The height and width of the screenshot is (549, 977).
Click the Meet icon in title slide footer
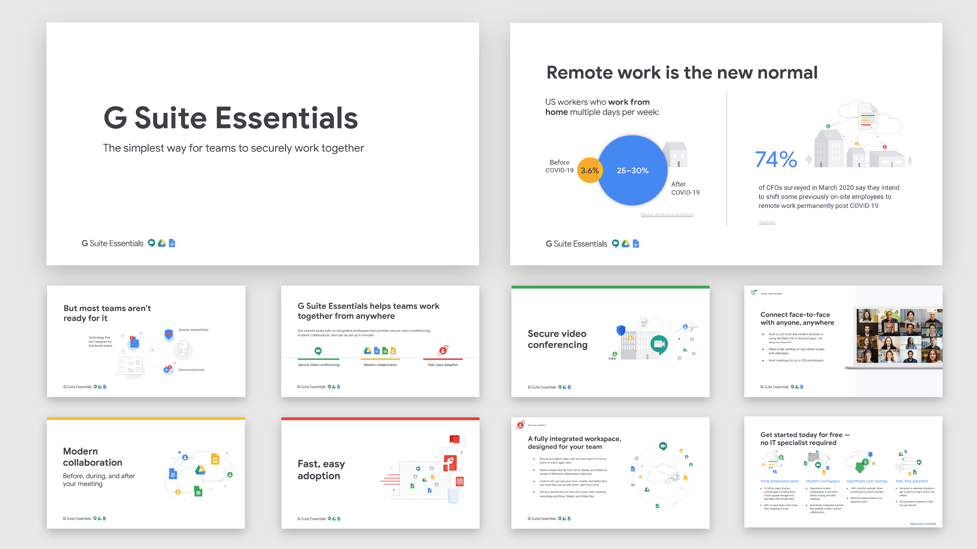(x=151, y=243)
